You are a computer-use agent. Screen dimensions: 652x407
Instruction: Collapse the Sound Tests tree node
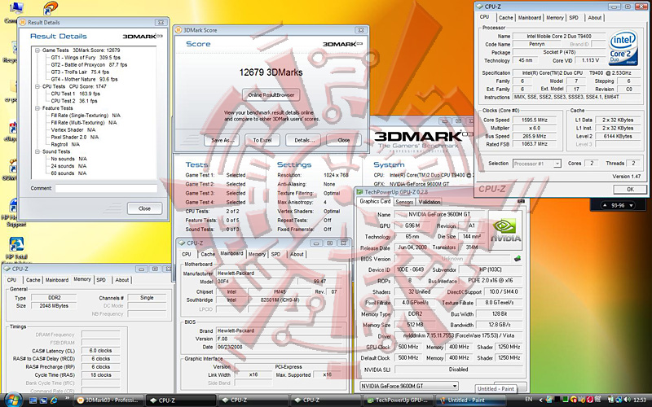[37, 152]
